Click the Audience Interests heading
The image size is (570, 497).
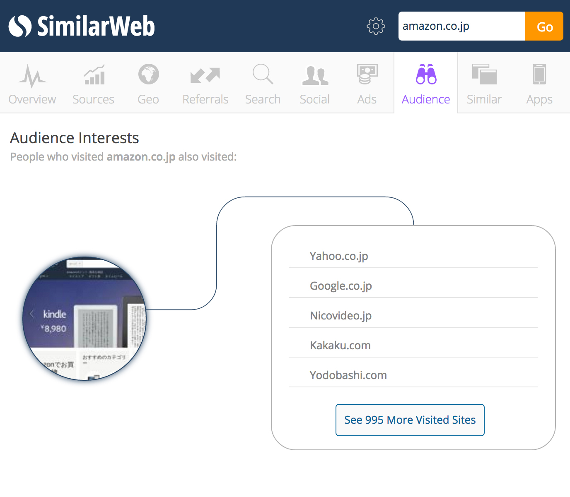pyautogui.click(x=75, y=138)
